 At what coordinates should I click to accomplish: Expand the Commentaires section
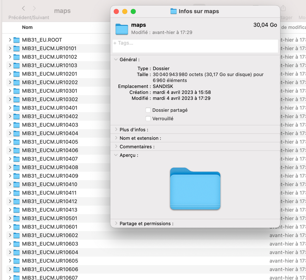pos(116,146)
